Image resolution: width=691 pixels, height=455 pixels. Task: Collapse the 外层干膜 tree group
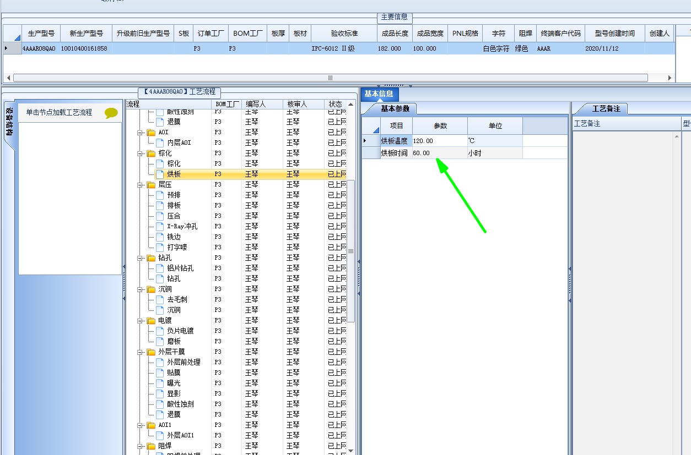pyautogui.click(x=140, y=352)
